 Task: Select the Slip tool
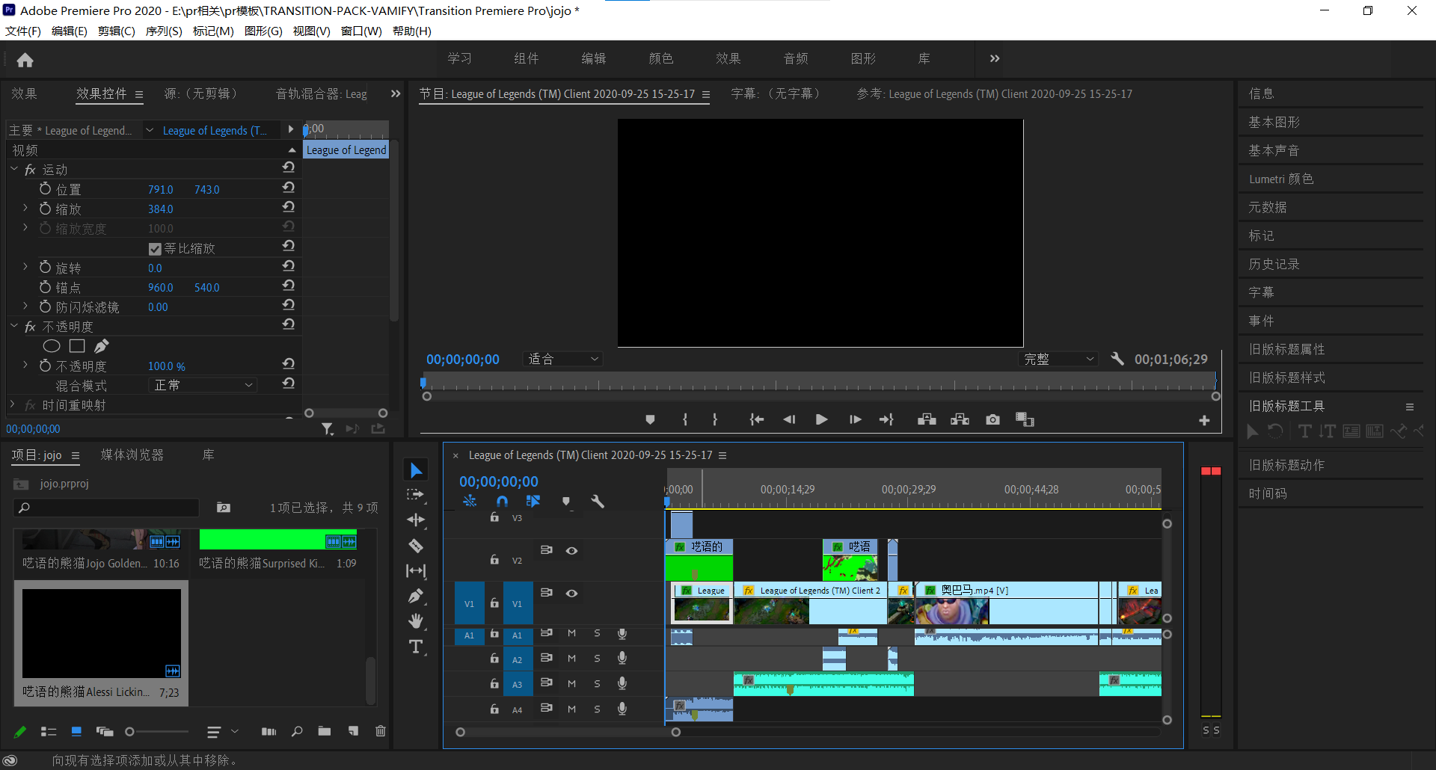pyautogui.click(x=416, y=571)
